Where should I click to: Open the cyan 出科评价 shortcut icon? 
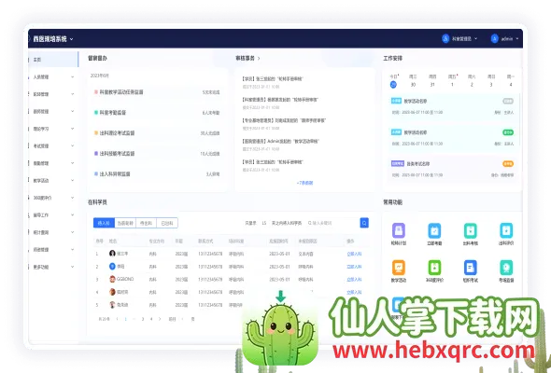coord(506,231)
